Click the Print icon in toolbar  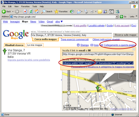point(86,11)
